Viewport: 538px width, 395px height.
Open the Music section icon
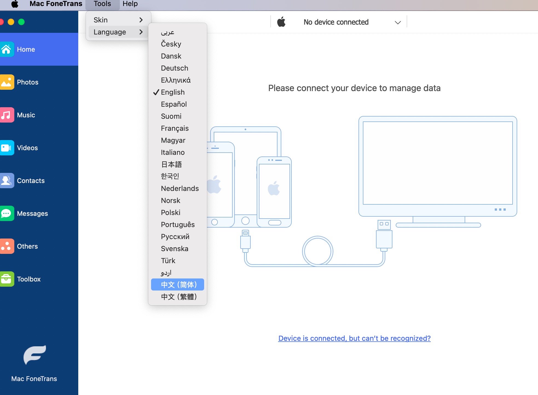coord(7,115)
